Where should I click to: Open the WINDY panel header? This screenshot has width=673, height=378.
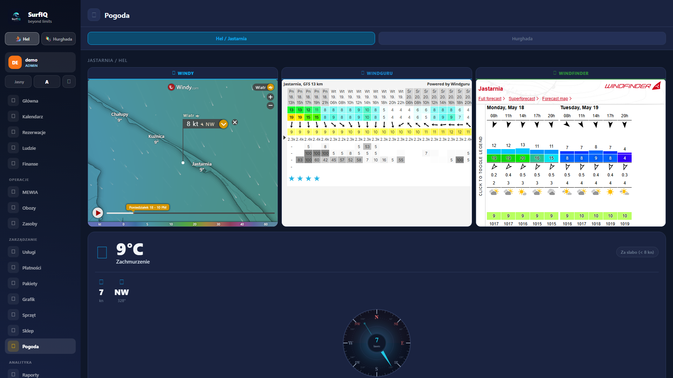coord(183,73)
